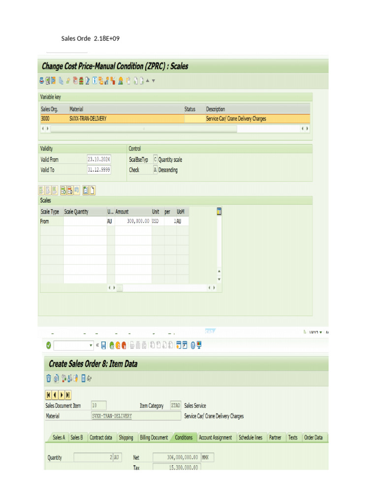Click the delete row icon in Scales toolbar
Viewport: 378px width, 504px height.
[x=70, y=190]
